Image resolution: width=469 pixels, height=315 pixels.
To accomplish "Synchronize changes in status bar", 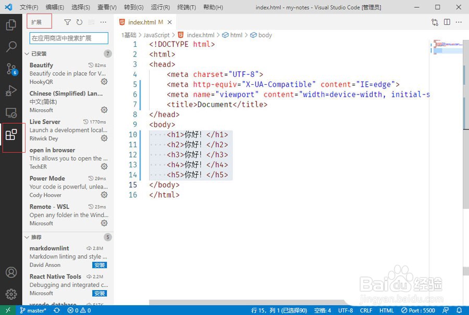I will tap(56, 310).
